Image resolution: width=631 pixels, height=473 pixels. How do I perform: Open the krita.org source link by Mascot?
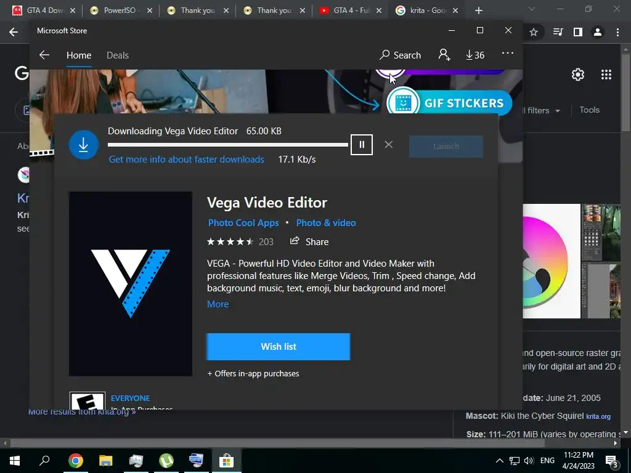598,416
